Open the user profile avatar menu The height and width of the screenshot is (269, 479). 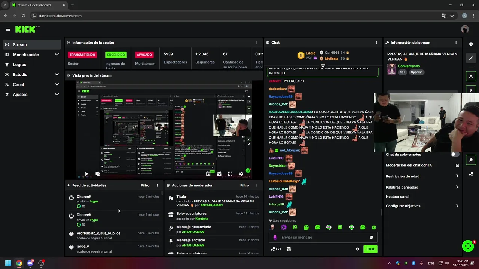[x=465, y=29]
